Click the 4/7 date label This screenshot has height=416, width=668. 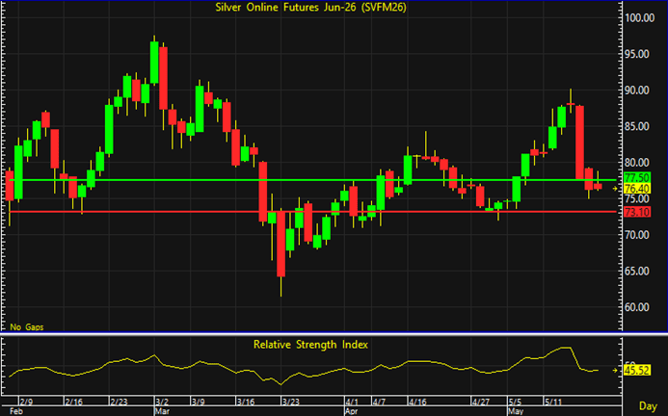tap(379, 402)
